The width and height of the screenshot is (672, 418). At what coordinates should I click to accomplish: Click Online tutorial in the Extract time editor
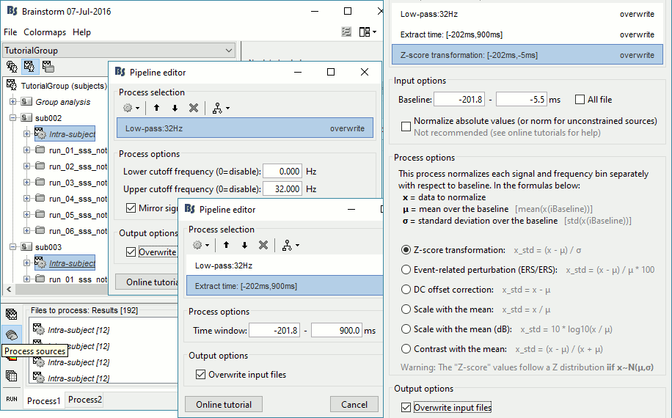(224, 404)
